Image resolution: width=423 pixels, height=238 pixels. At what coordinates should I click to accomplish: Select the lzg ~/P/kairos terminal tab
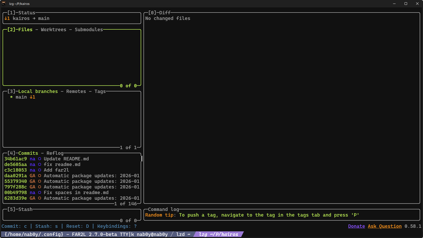point(218,234)
